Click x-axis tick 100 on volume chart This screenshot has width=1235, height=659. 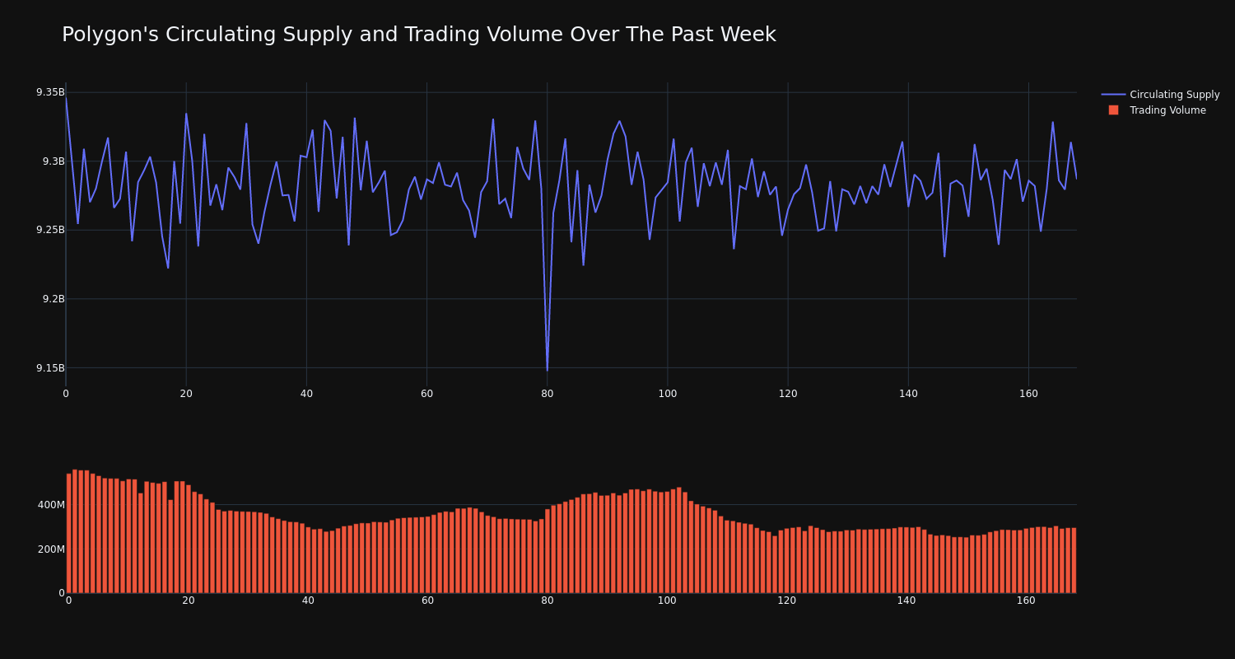click(667, 601)
